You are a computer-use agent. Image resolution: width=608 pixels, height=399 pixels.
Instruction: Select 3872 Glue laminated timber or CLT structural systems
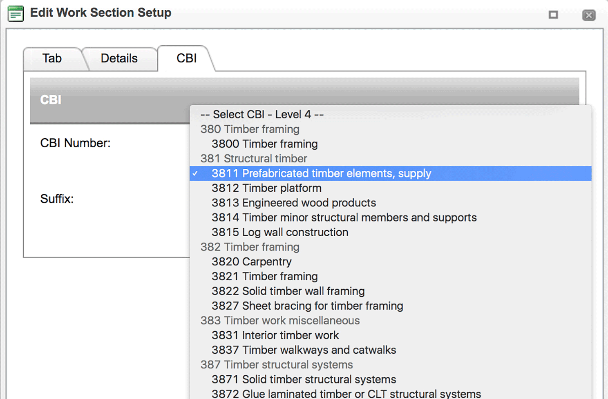coord(345,393)
